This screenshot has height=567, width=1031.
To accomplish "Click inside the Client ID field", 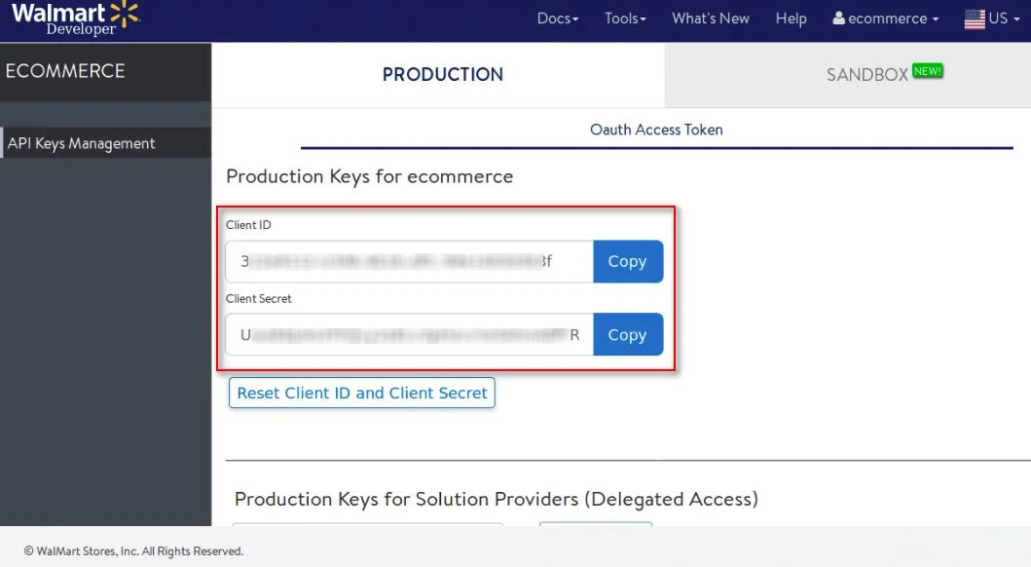I will [409, 261].
